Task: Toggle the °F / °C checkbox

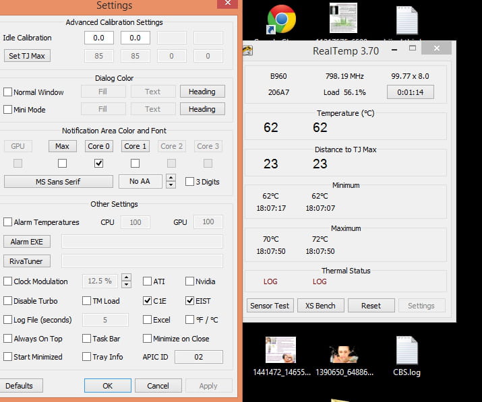Action: click(x=189, y=320)
